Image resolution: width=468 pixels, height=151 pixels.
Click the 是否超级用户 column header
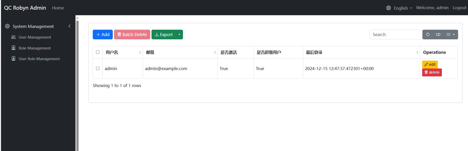278,52
